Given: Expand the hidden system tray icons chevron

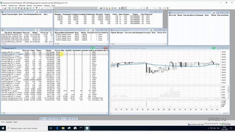Looking at the screenshot, I should [x=209, y=128].
